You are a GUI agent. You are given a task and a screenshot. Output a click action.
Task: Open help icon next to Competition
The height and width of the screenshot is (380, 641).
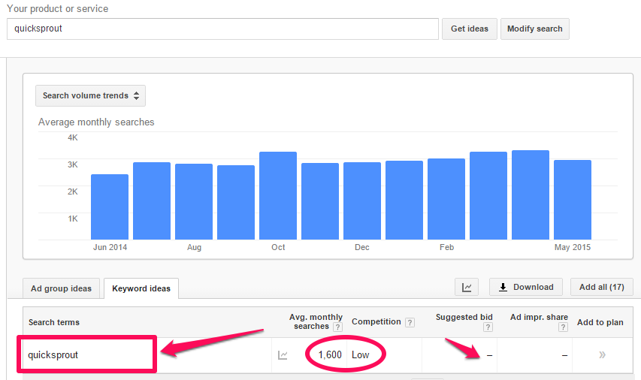[410, 322]
